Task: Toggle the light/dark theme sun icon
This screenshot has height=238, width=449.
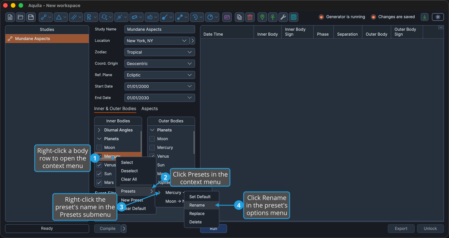Action: click(438, 17)
